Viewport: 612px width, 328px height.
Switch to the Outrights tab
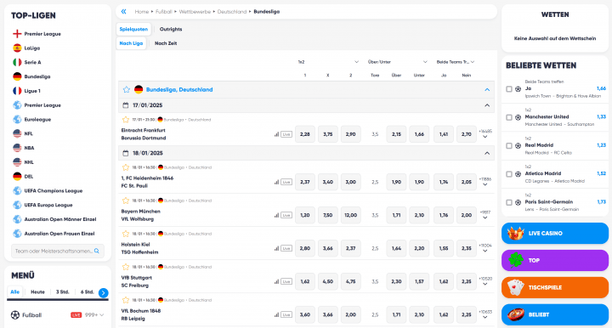tap(171, 29)
